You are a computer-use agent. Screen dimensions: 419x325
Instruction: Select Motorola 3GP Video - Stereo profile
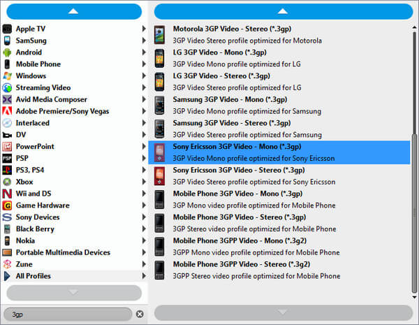click(x=279, y=35)
